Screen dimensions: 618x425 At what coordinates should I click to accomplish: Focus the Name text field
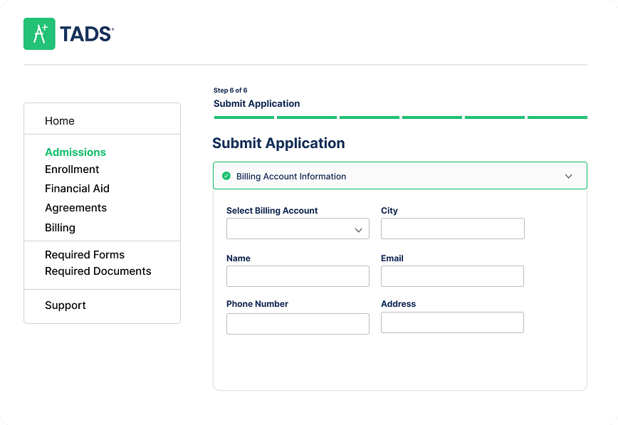click(298, 276)
